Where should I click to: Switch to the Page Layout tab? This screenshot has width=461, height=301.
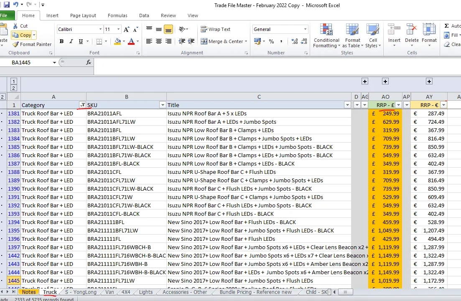(x=83, y=15)
